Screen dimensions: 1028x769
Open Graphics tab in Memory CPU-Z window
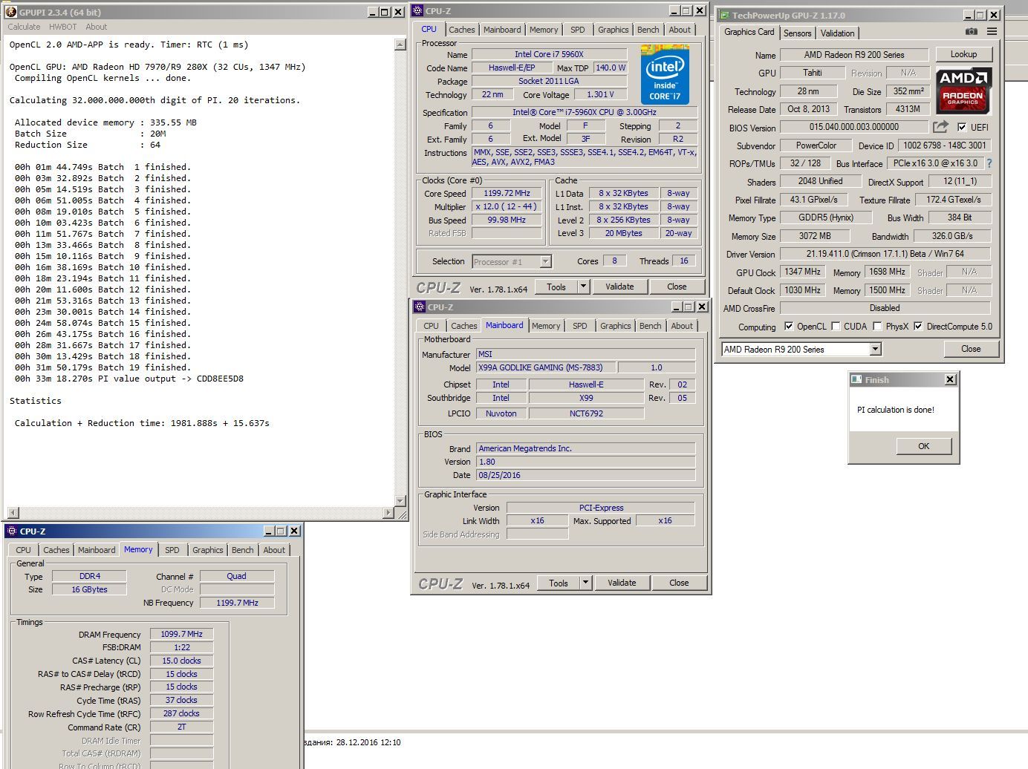click(207, 550)
